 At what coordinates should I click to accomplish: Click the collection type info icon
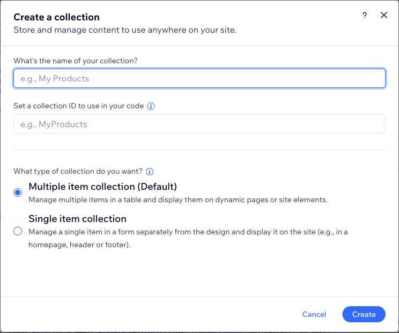[x=150, y=172]
